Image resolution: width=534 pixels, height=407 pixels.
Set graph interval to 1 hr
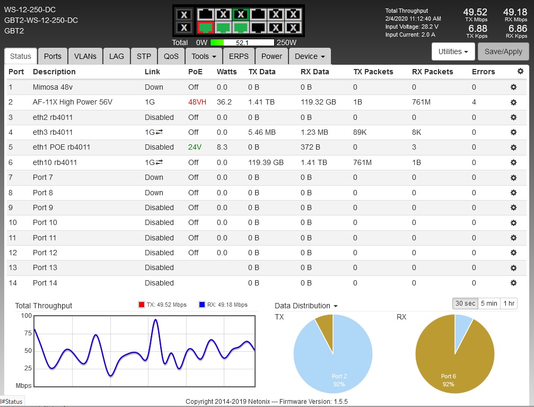tap(509, 303)
